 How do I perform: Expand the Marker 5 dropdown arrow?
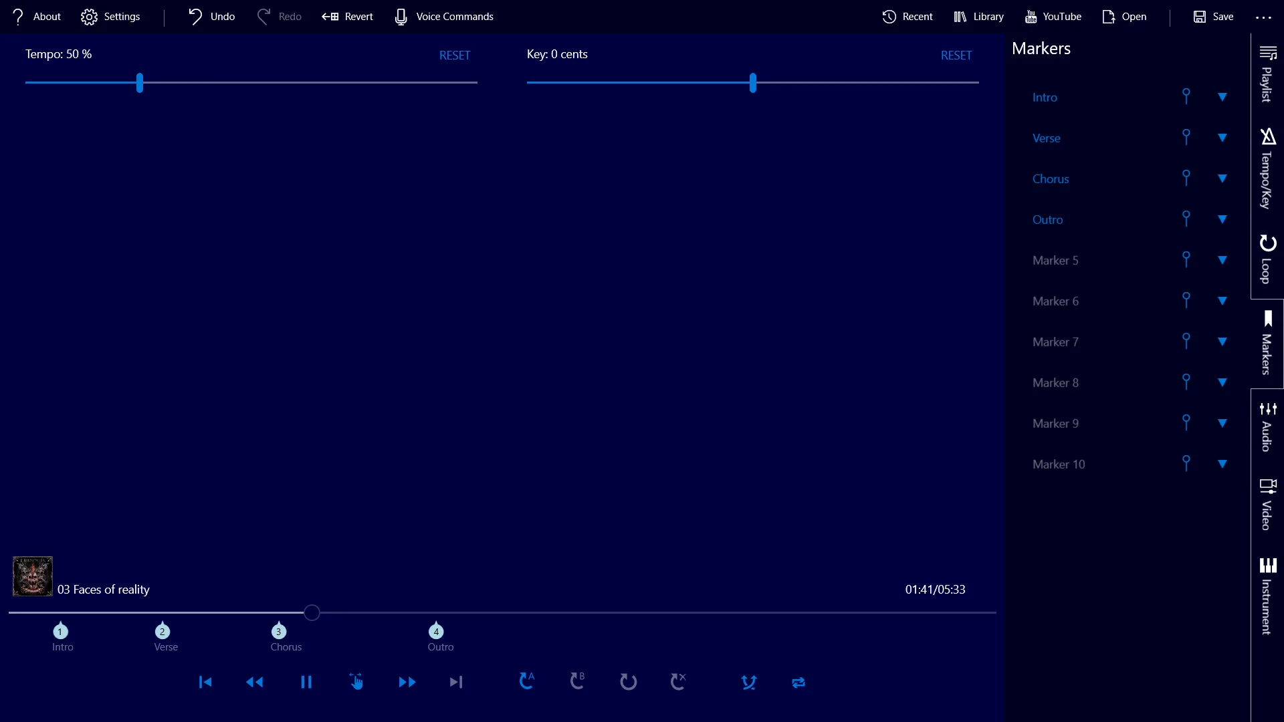[x=1222, y=260]
